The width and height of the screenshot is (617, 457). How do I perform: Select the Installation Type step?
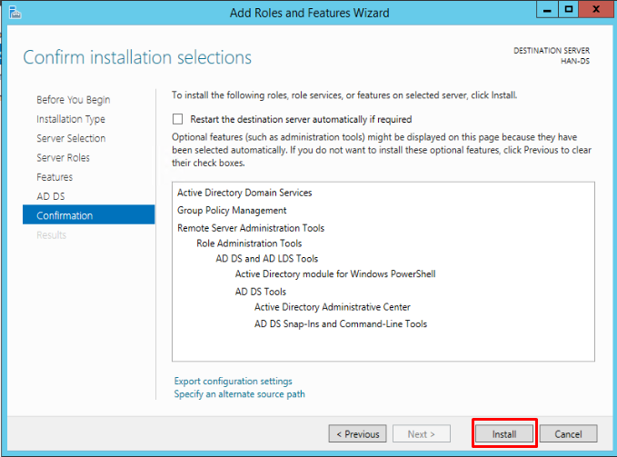coord(71,119)
